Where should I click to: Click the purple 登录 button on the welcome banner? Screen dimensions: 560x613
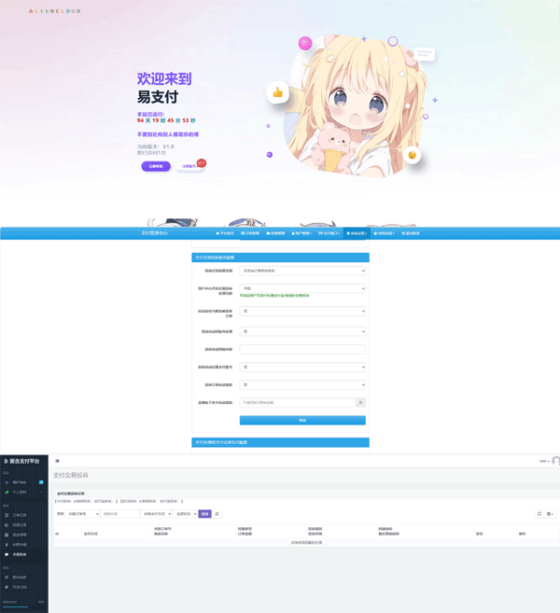[x=156, y=166]
